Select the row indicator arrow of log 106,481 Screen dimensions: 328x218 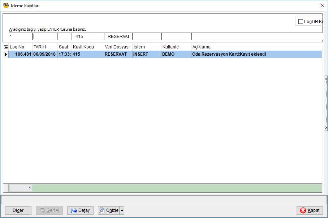pyautogui.click(x=6, y=54)
